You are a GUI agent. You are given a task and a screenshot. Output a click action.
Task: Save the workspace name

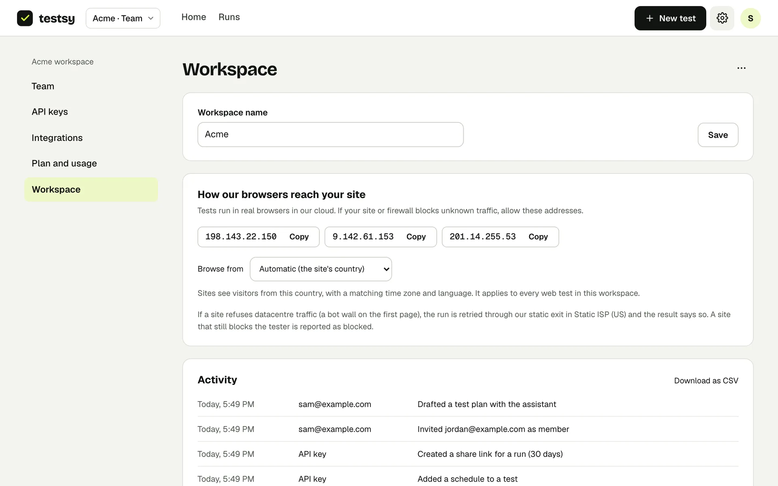[x=718, y=135]
